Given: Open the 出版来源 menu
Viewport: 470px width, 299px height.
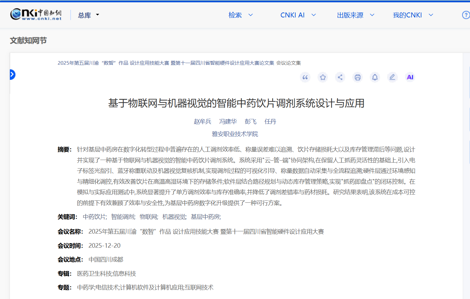Looking at the screenshot, I should pos(350,15).
